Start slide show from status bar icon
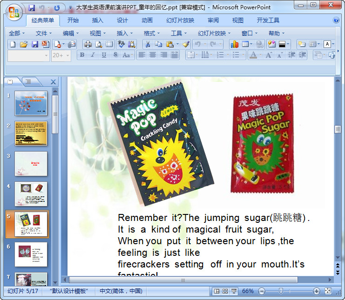 point(234,292)
